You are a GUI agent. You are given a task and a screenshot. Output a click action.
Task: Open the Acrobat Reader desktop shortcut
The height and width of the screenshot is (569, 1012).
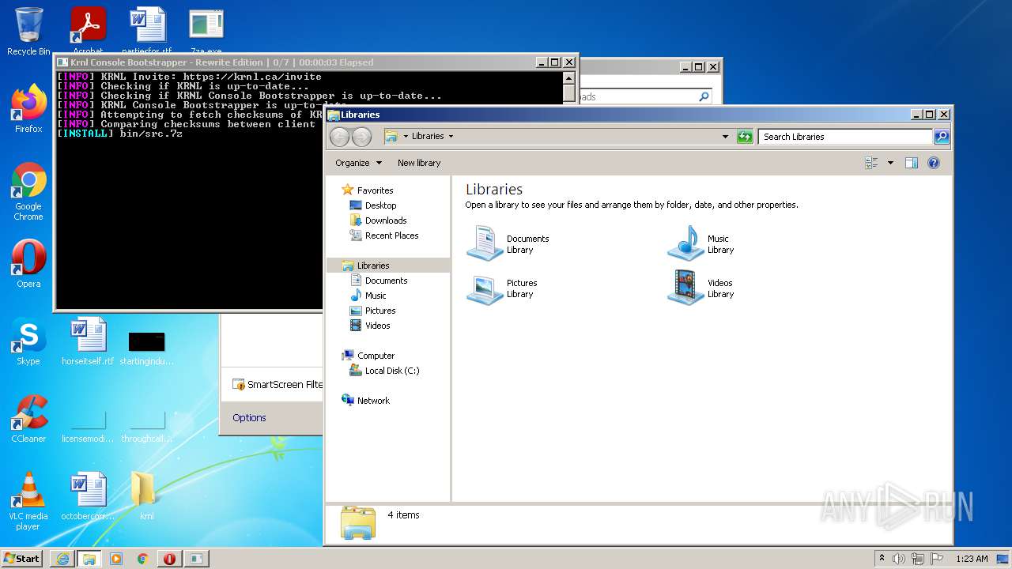88,30
